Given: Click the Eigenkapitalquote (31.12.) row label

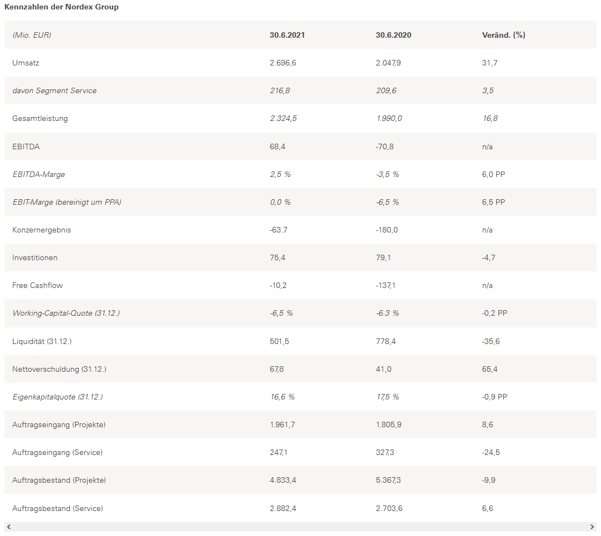Looking at the screenshot, I should [x=58, y=397].
